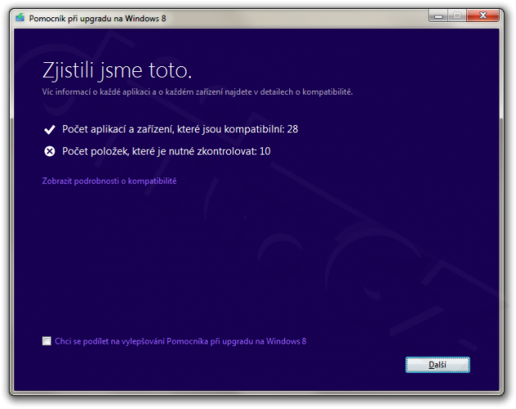Click the 'Víc informací o každé aplikaci' subtitle
The image size is (516, 409).
pos(197,92)
